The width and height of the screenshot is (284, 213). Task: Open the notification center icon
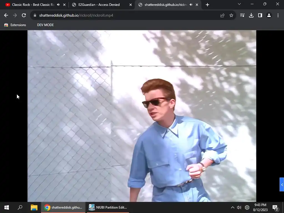tap(275, 207)
